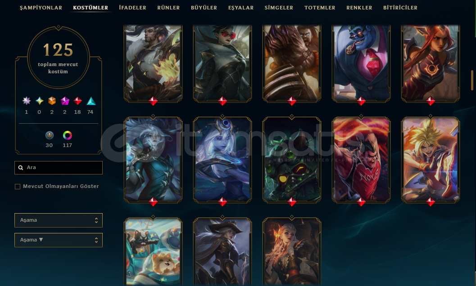Switch to the ŞAMPİYONLAR tab
Screen dimensions: 476x286
point(41,8)
